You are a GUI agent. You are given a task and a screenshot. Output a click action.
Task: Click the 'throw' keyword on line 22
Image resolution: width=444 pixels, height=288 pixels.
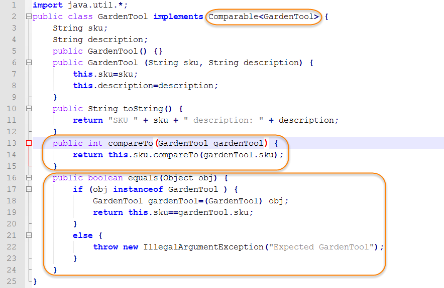tap(105, 247)
